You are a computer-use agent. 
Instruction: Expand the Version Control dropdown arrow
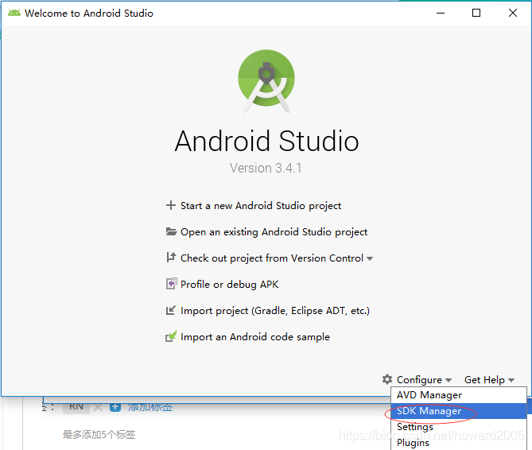pos(370,258)
